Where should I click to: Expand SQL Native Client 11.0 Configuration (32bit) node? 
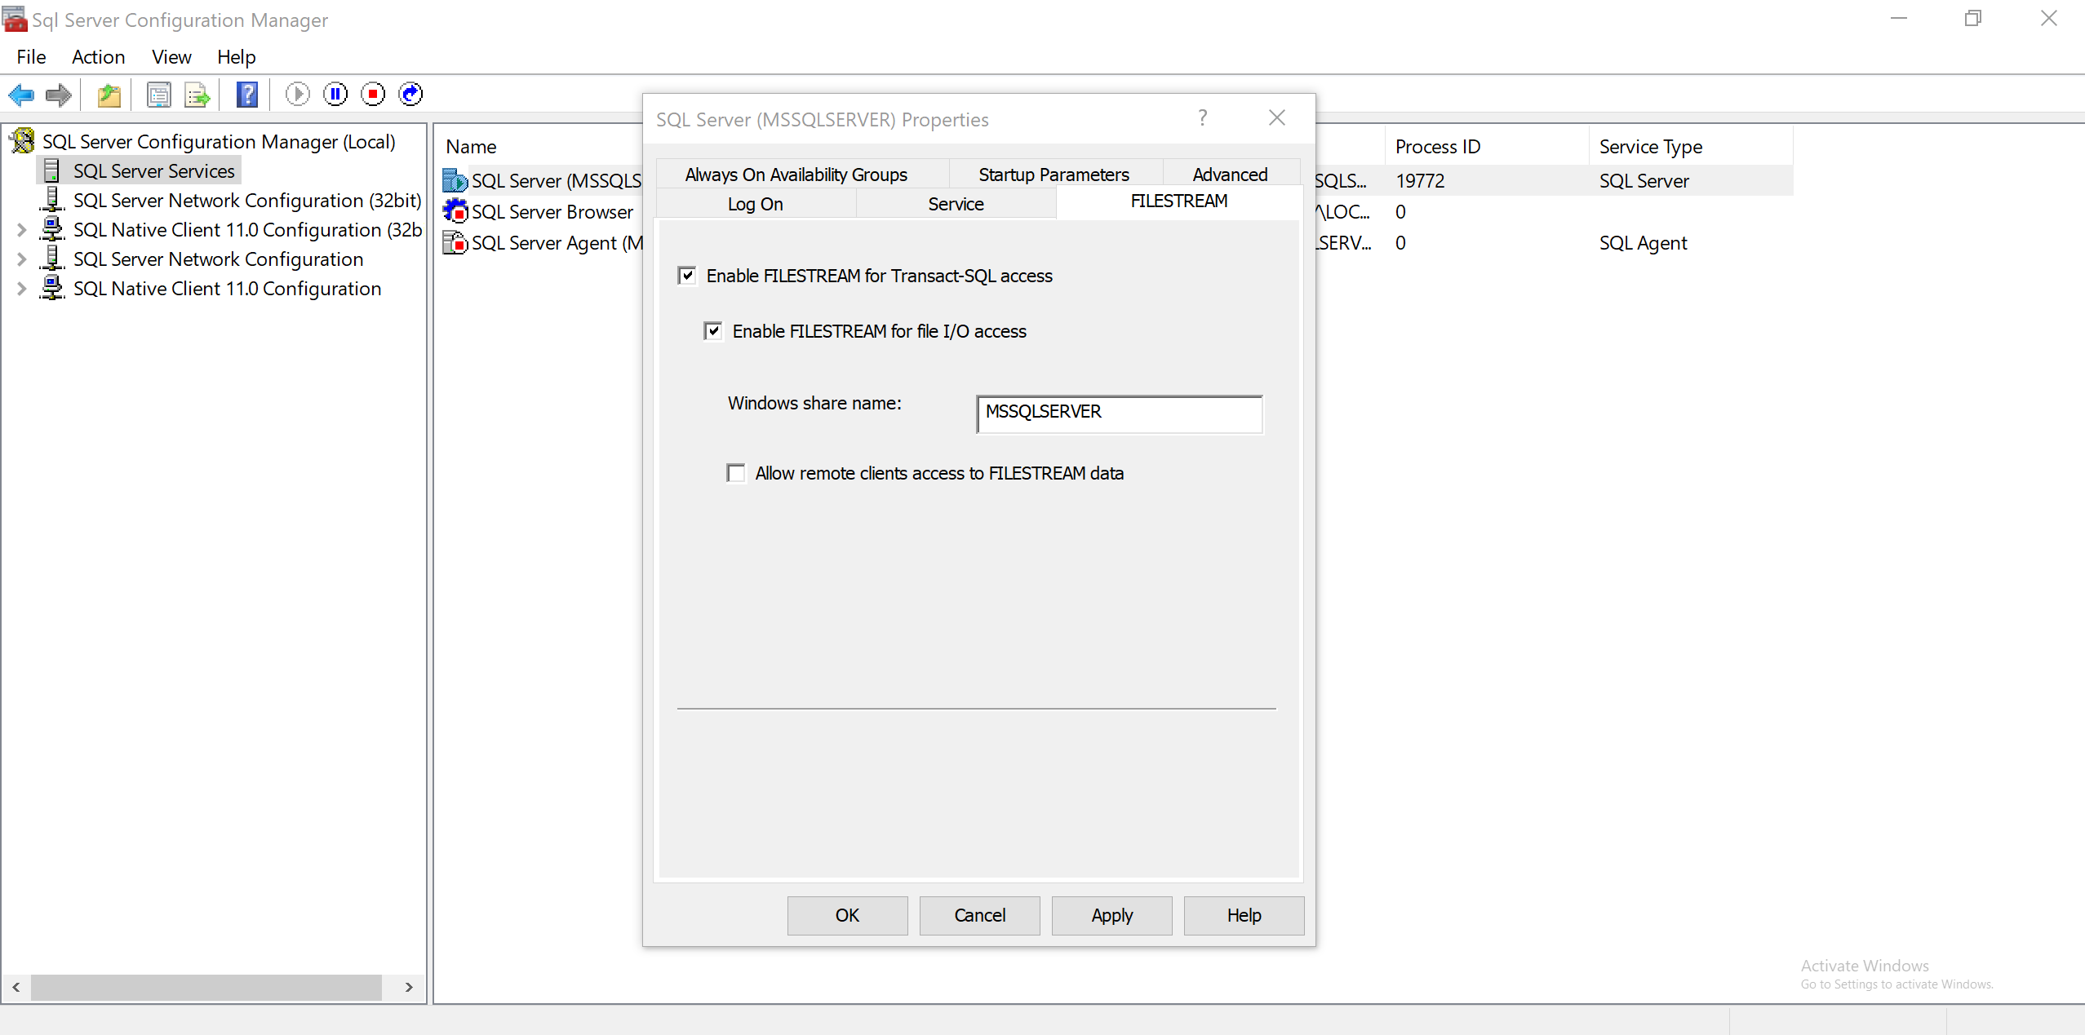point(22,231)
